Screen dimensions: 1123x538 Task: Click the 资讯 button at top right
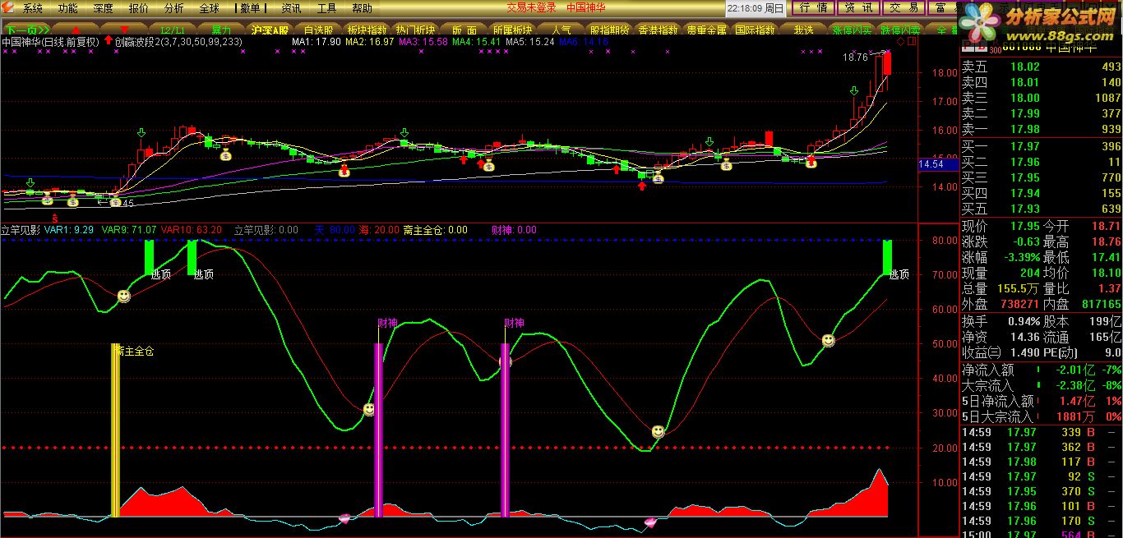858,8
